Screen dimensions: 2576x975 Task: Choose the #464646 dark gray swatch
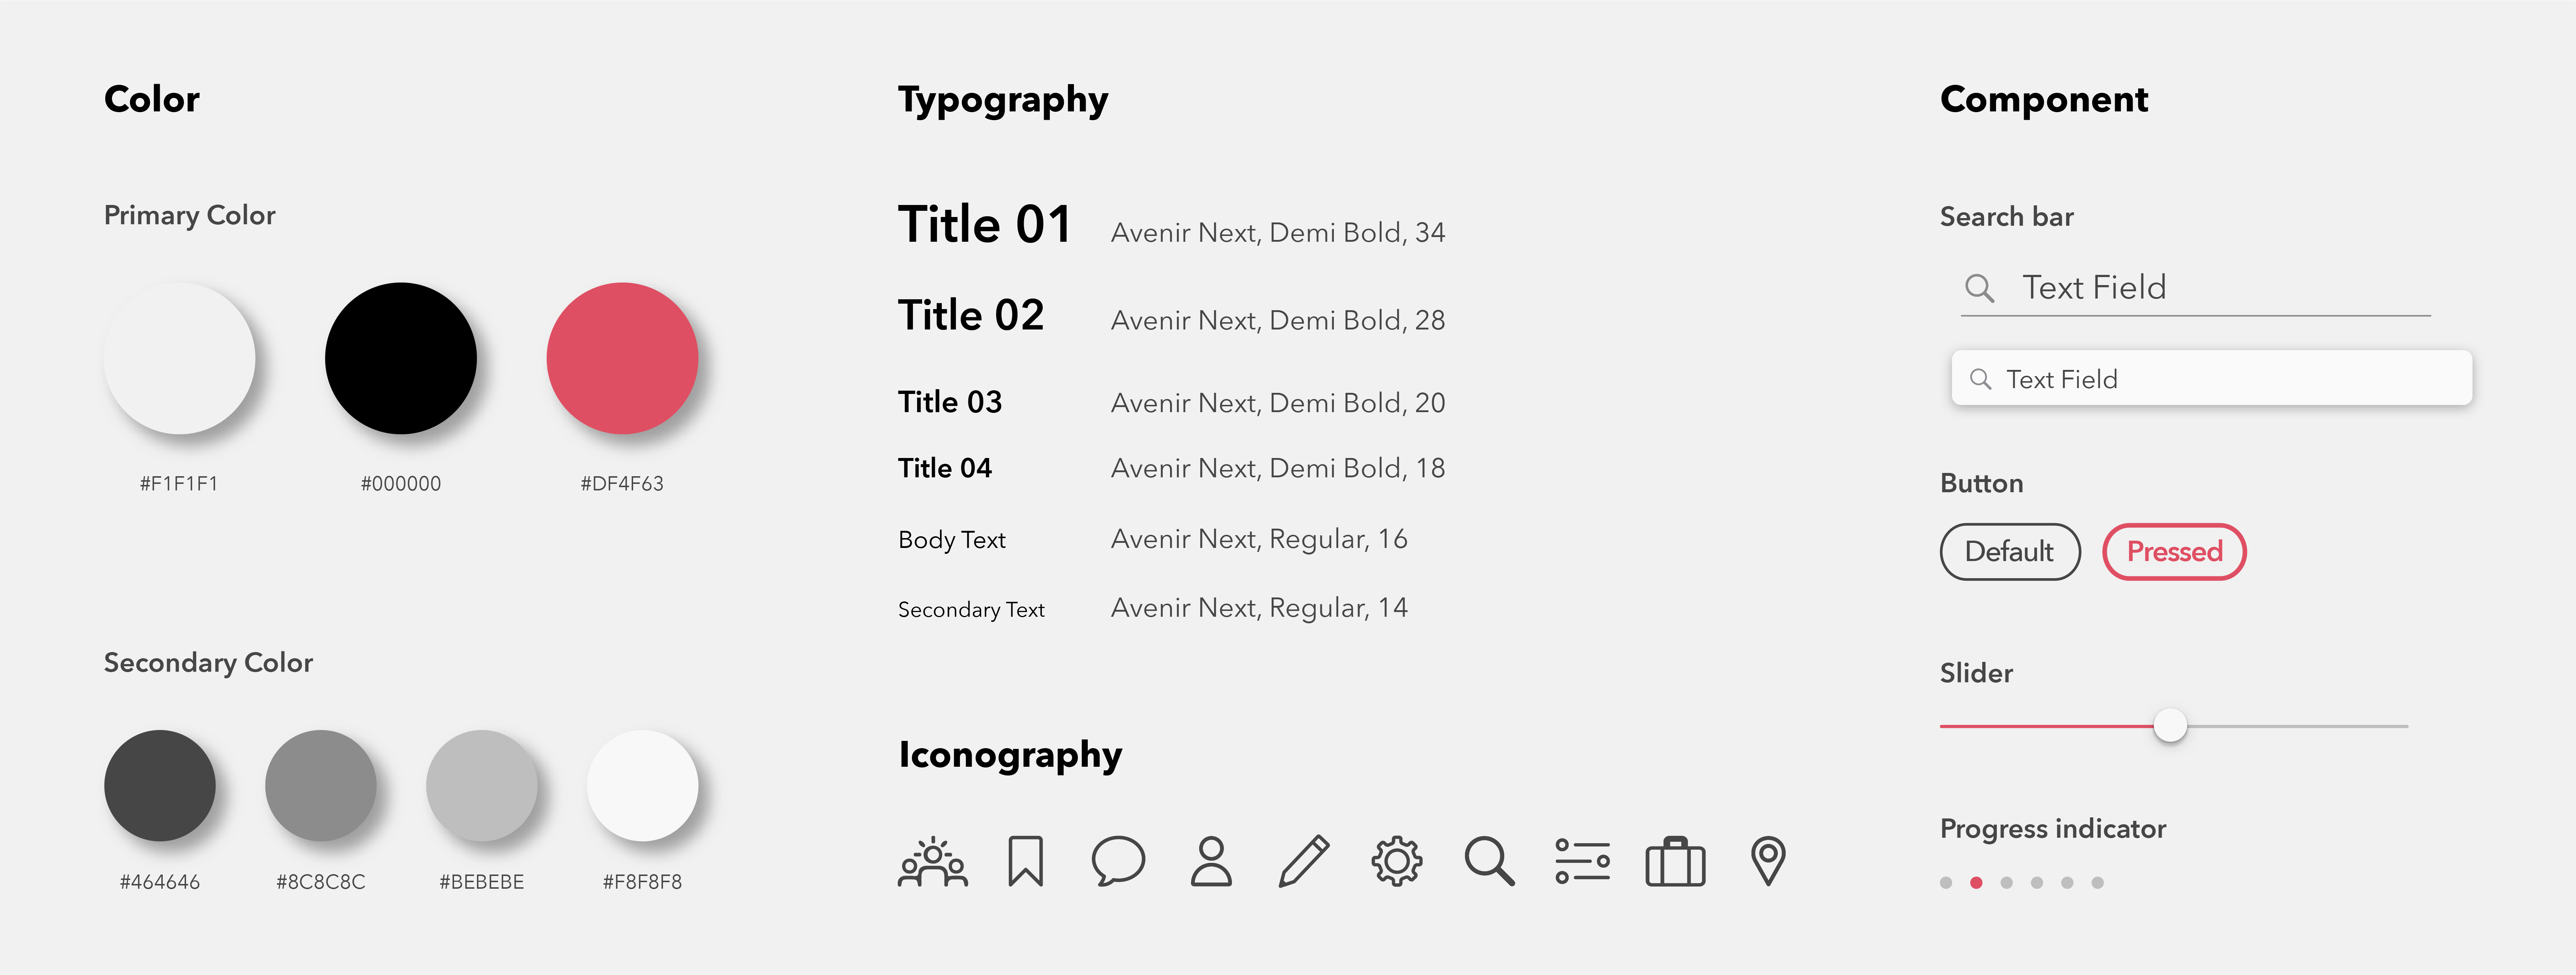[160, 785]
